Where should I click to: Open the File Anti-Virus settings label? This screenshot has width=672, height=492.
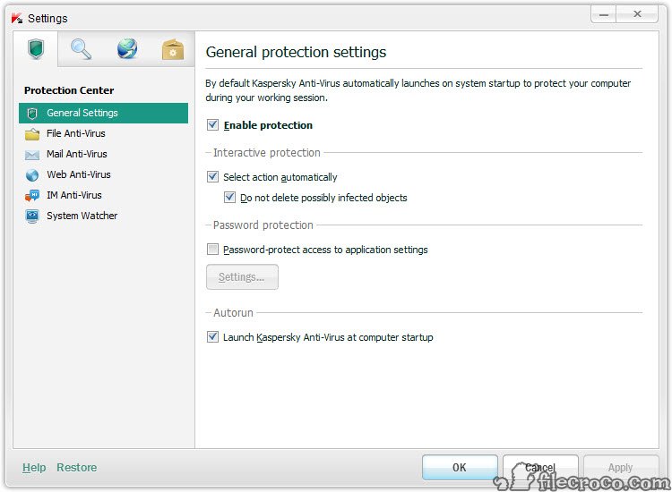(x=76, y=133)
